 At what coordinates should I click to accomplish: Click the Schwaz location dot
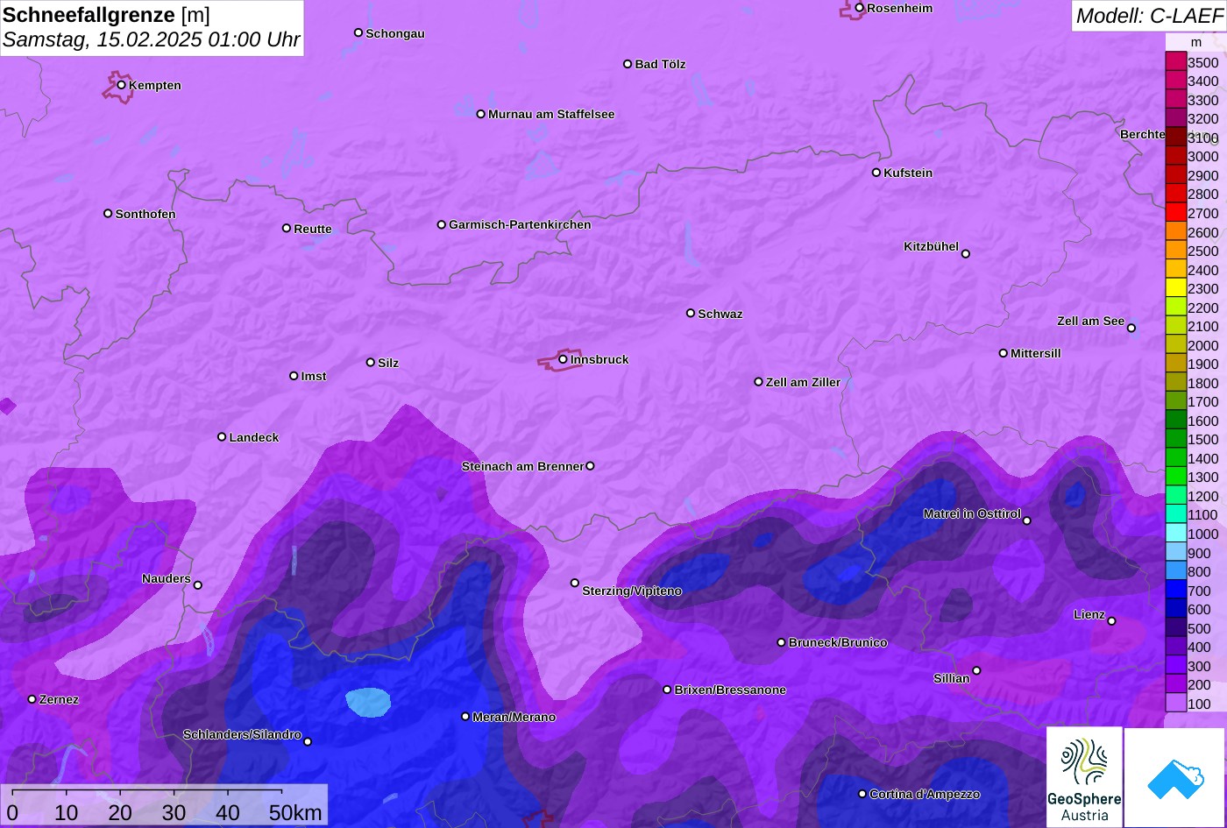[x=691, y=313]
